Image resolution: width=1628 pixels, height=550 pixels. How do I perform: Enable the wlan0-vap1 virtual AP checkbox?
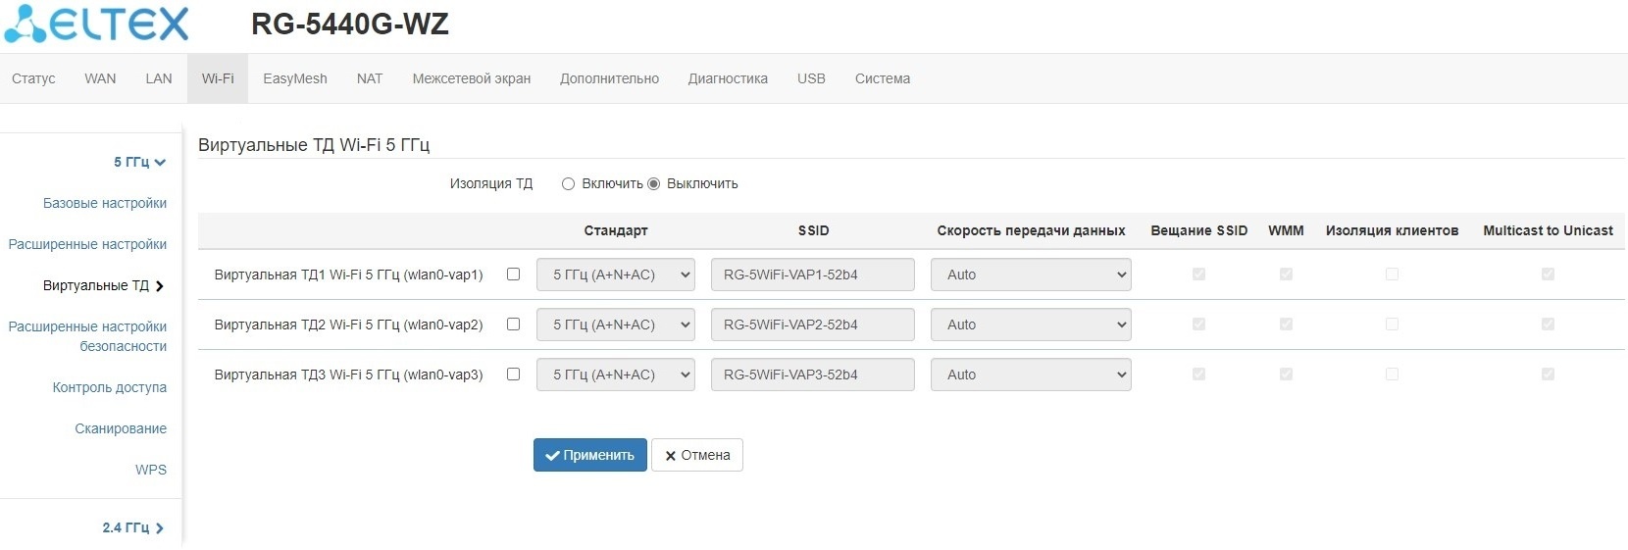[513, 275]
